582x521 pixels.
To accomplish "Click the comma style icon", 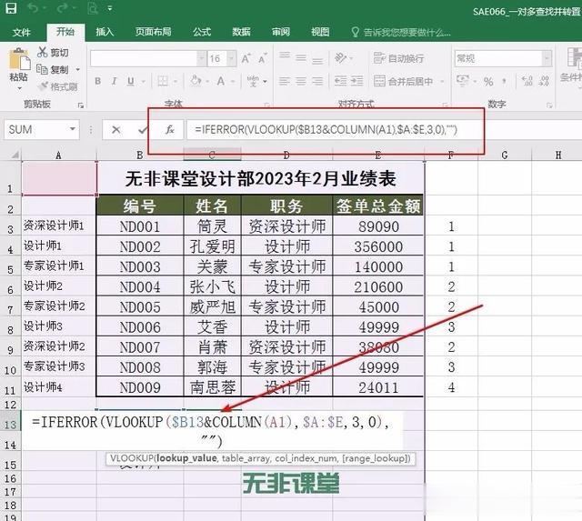I will 505,81.
